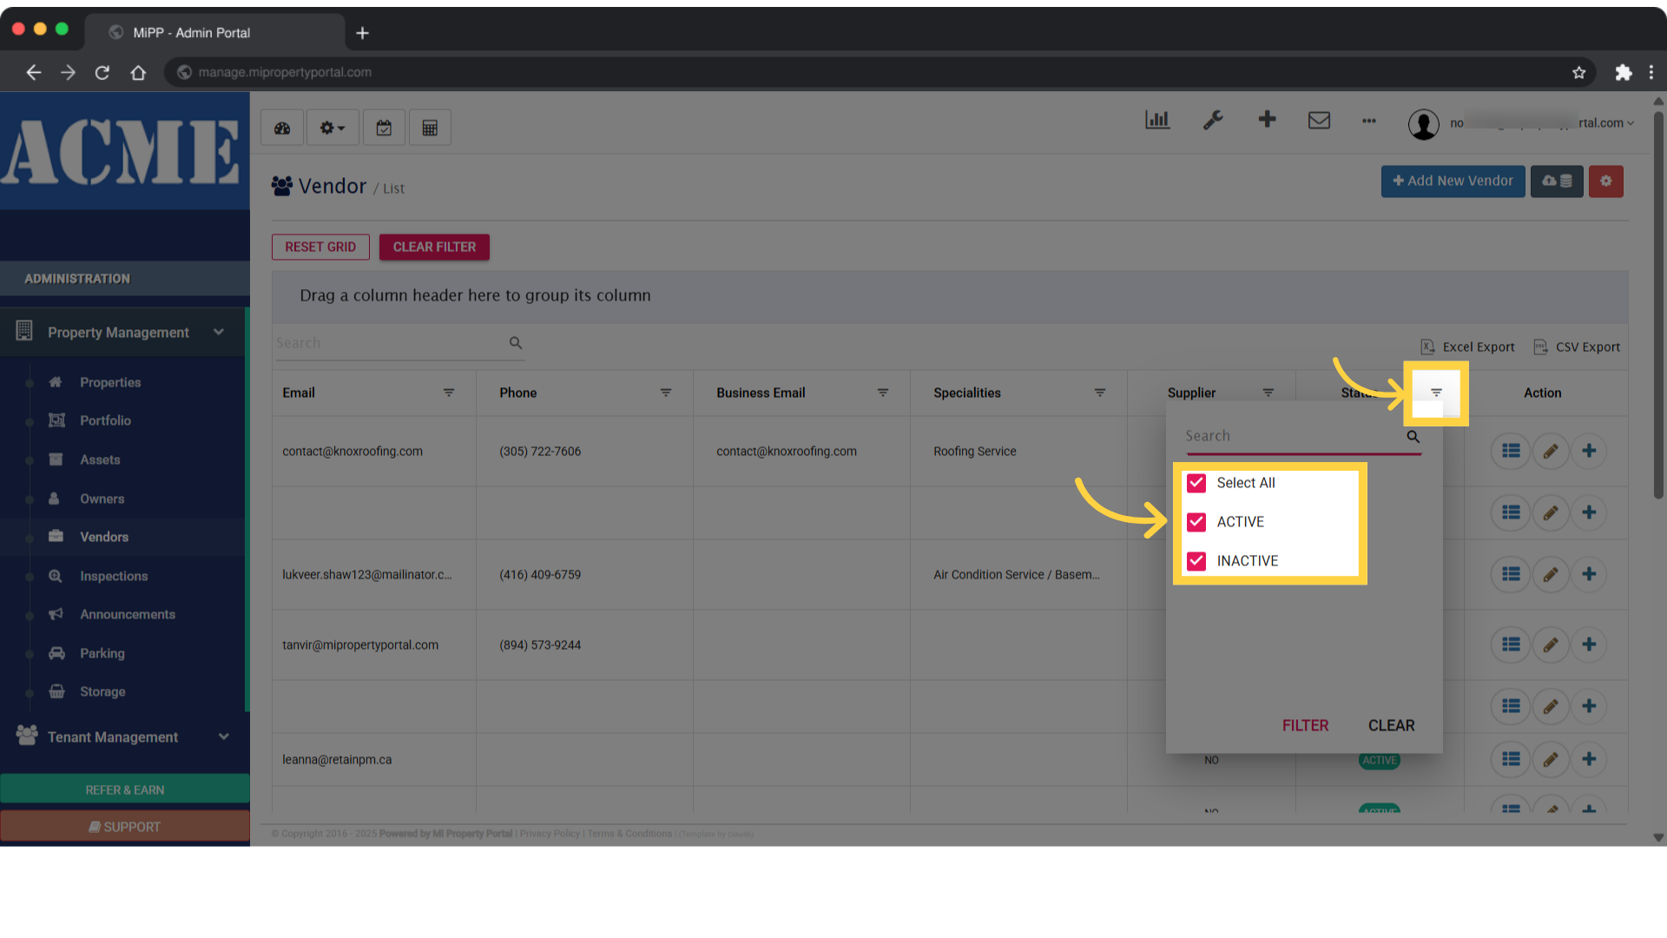Toggle the ACTIVE status checkbox
Screen dimensions: 1667x938
[1196, 522]
